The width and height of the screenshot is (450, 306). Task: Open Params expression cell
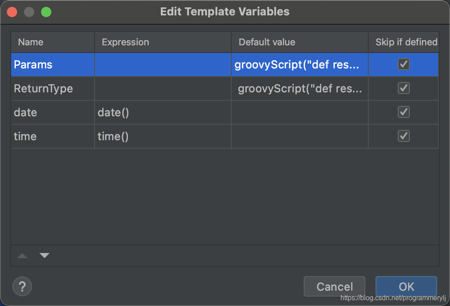(163, 65)
